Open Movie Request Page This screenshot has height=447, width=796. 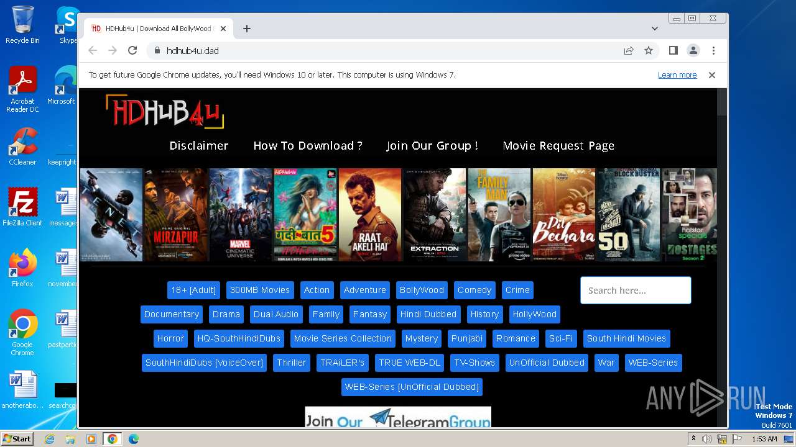pos(558,145)
